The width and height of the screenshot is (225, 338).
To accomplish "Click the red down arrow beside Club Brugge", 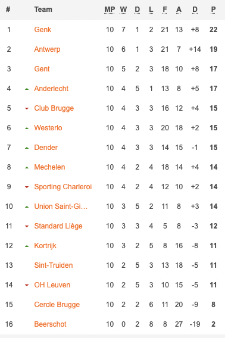I will pos(27,108).
